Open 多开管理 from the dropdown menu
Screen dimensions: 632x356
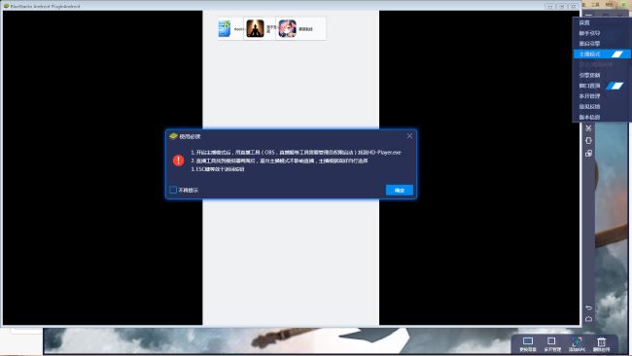589,96
